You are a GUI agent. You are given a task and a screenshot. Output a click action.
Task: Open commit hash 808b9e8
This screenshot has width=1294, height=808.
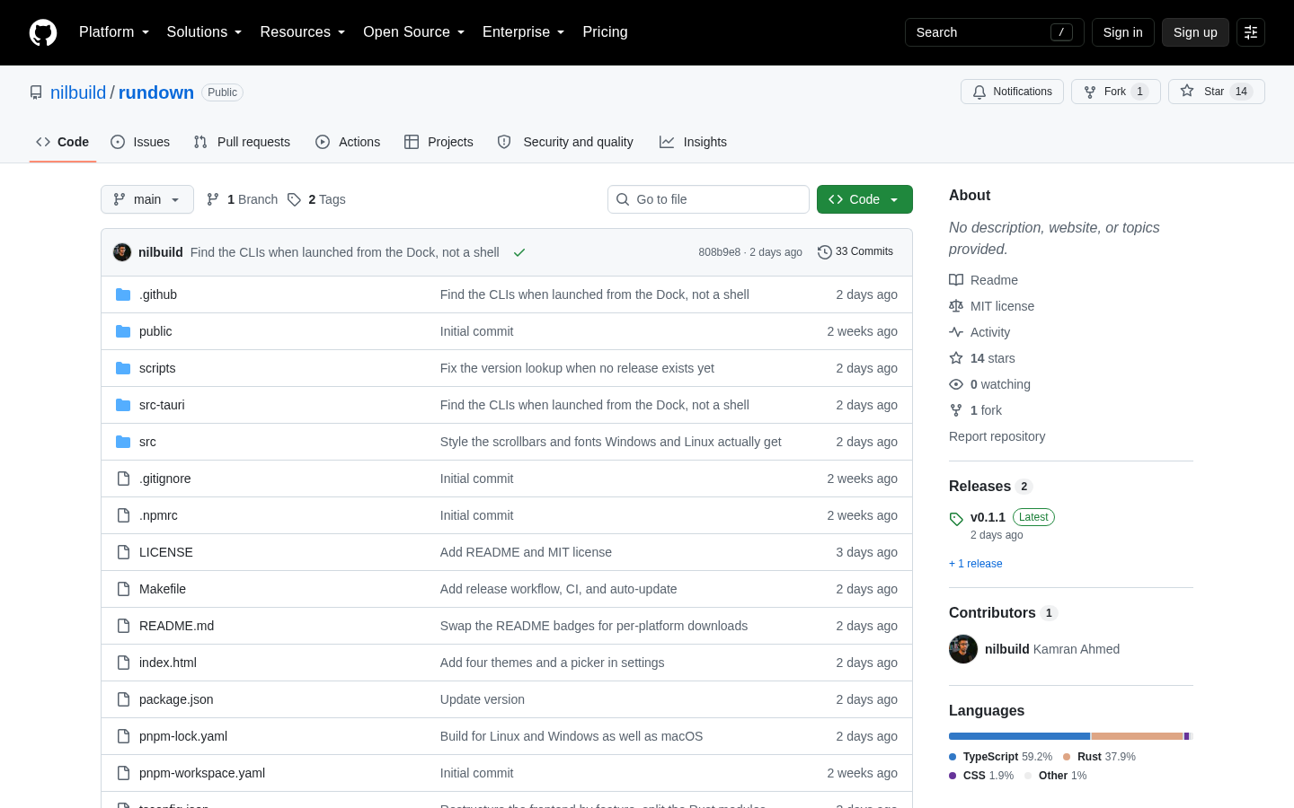(x=719, y=252)
